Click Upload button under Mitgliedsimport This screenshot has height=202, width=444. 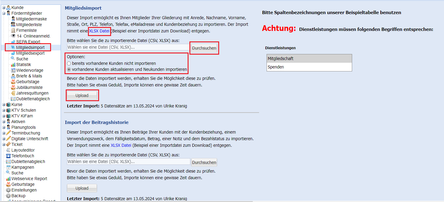(x=82, y=95)
